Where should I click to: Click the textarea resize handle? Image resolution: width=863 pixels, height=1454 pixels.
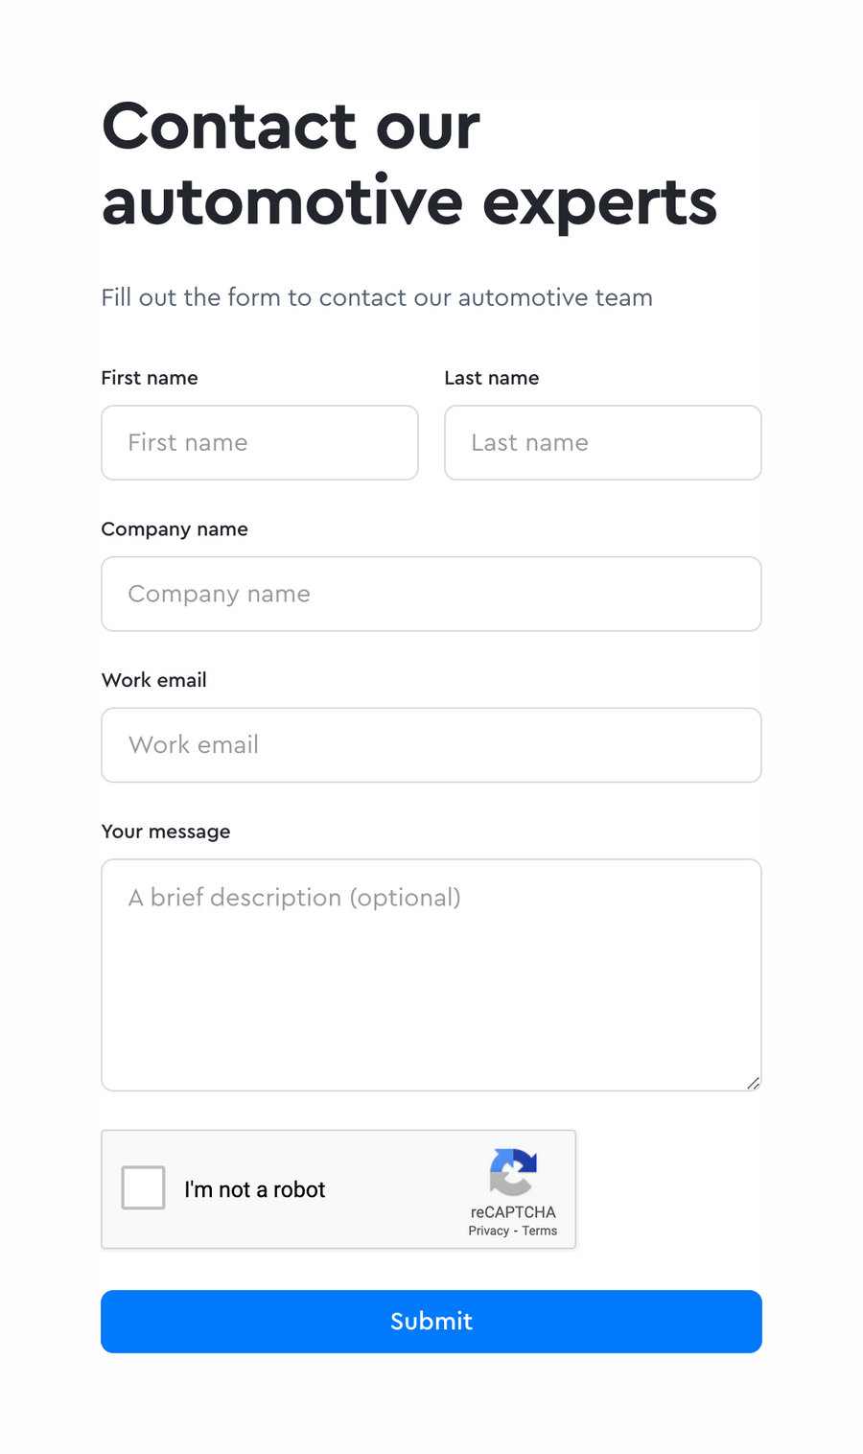coord(754,1083)
